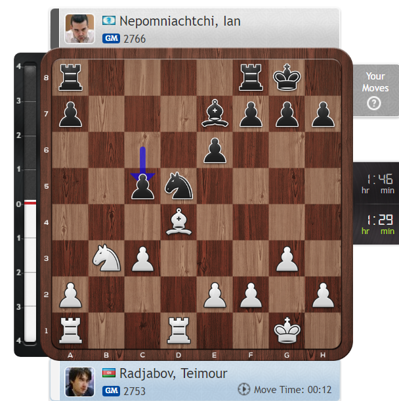Viewport: 399px width, 401px height.
Task: Click the black pawn on e6
Action: click(x=215, y=151)
